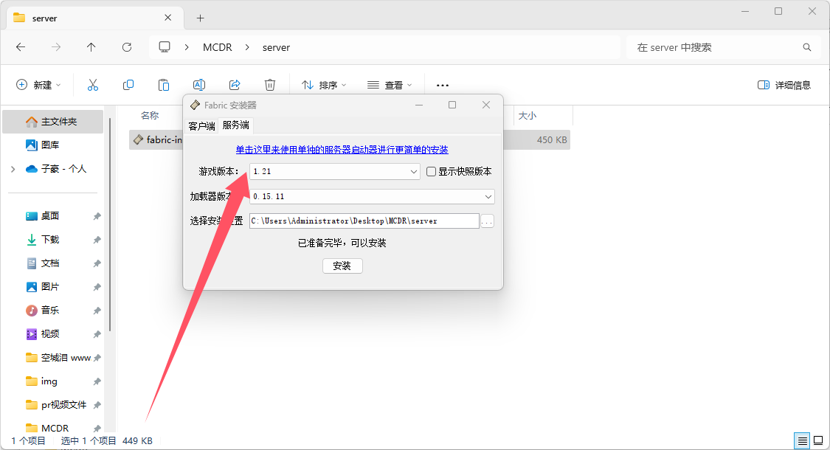Minimize the Fabric 安装器 dialog

[x=419, y=105]
